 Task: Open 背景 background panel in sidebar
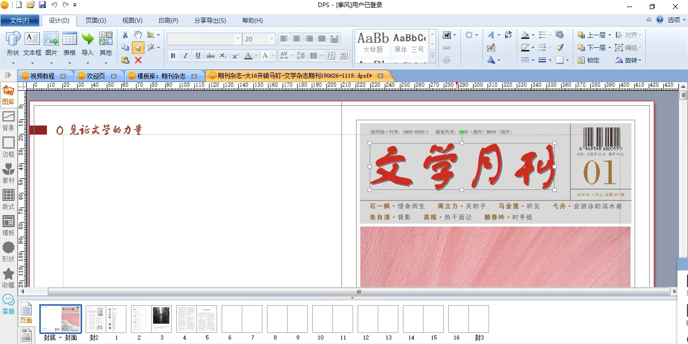point(9,121)
